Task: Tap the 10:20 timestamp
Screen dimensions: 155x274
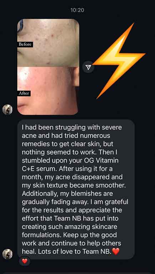Action: [78, 10]
